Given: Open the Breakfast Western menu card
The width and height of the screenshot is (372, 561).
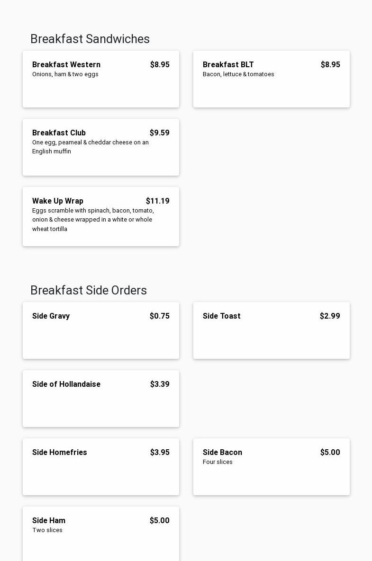Looking at the screenshot, I should 101,79.
